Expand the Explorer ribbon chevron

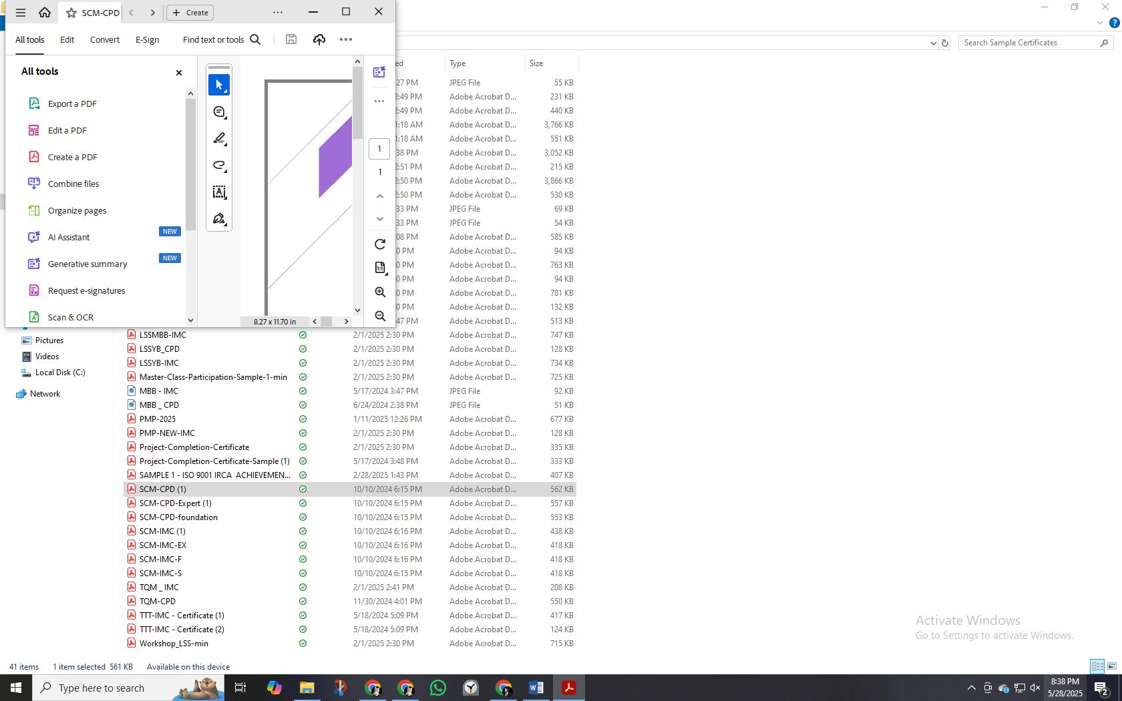[1099, 23]
